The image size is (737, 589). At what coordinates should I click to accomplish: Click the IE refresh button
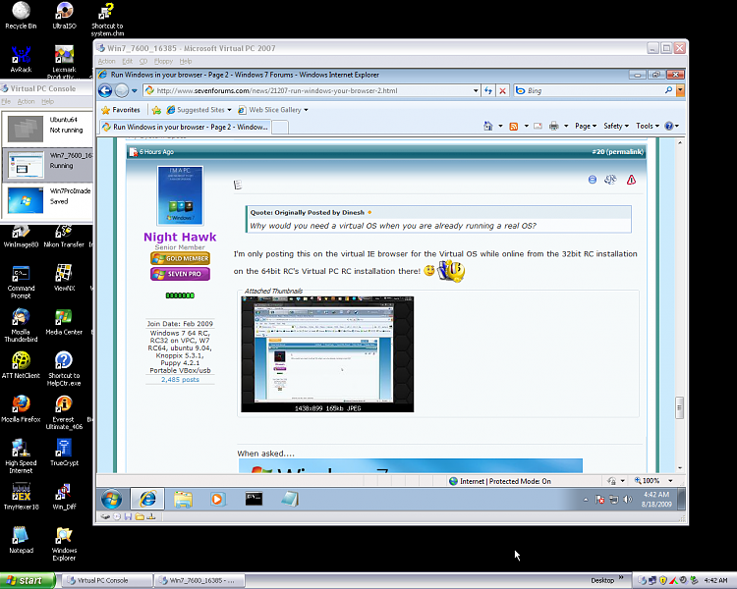pos(488,90)
